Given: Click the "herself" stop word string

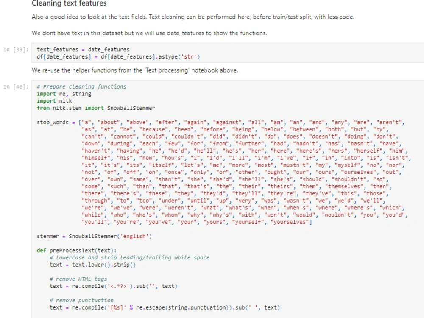Looking at the screenshot, I should [368, 151].
